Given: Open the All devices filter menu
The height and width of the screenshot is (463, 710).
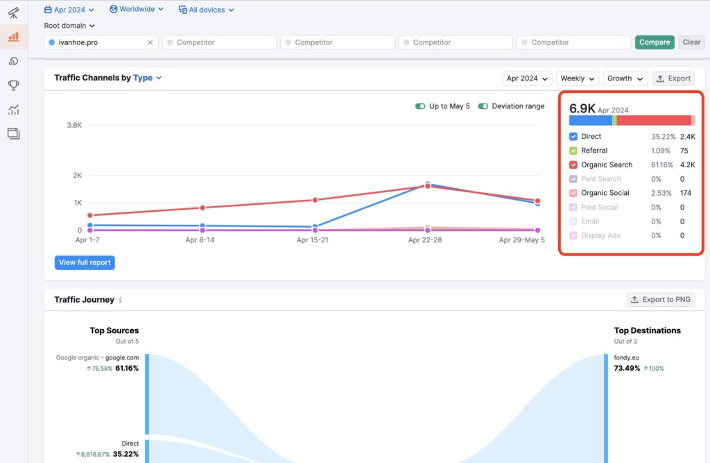Looking at the screenshot, I should tap(207, 10).
